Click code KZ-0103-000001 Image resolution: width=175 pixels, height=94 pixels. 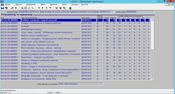click(x=11, y=51)
